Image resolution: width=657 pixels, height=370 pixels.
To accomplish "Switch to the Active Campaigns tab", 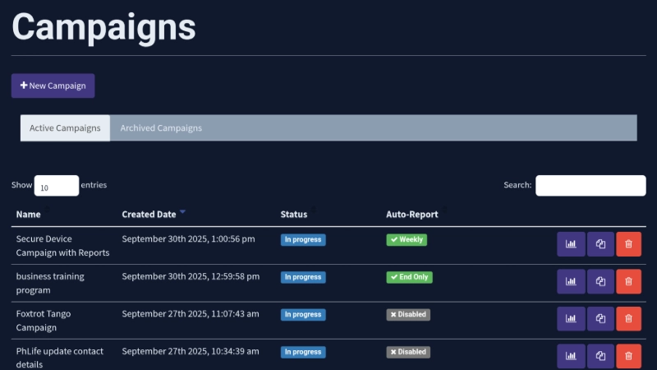I will pos(65,128).
